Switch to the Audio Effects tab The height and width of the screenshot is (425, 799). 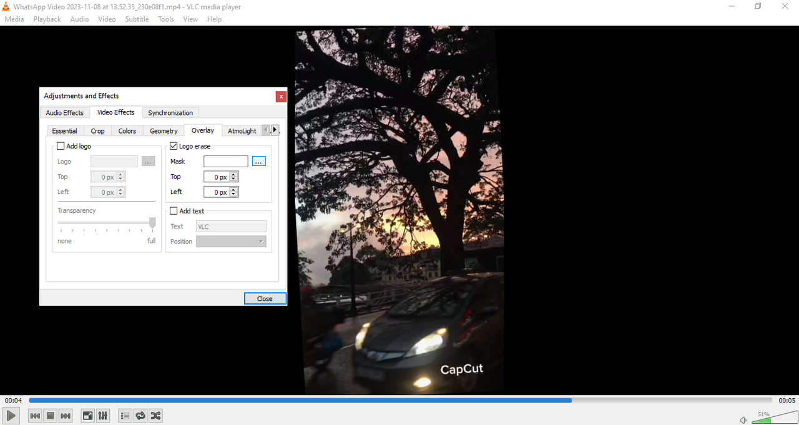(x=65, y=113)
